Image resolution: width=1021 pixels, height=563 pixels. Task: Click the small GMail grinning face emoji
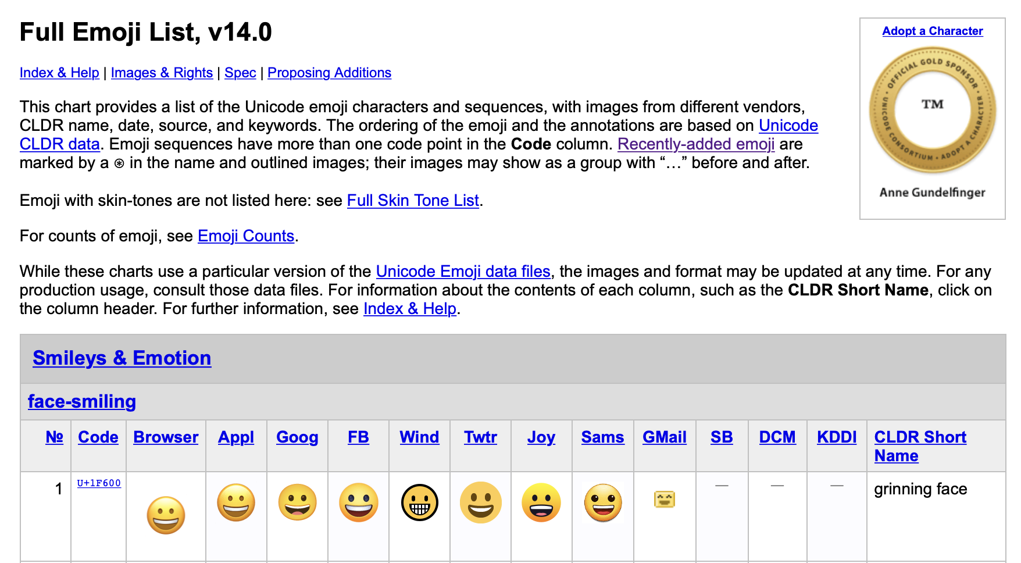tap(664, 499)
